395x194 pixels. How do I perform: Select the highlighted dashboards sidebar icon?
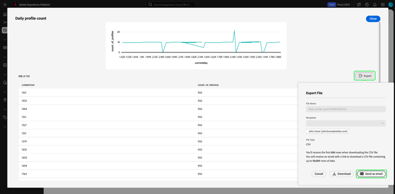pos(5,30)
